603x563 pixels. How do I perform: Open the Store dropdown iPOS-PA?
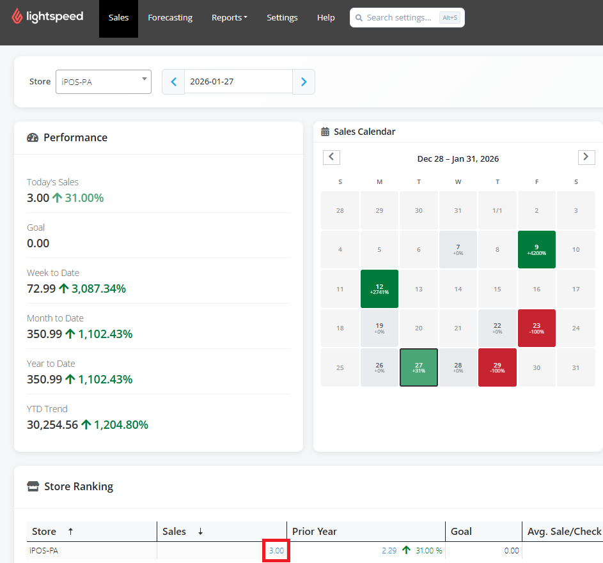click(104, 82)
